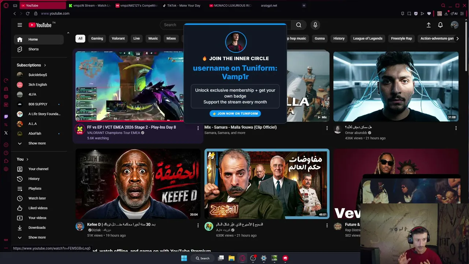Open the YouTube hamburger guide menu
The image size is (469, 264).
(20, 25)
